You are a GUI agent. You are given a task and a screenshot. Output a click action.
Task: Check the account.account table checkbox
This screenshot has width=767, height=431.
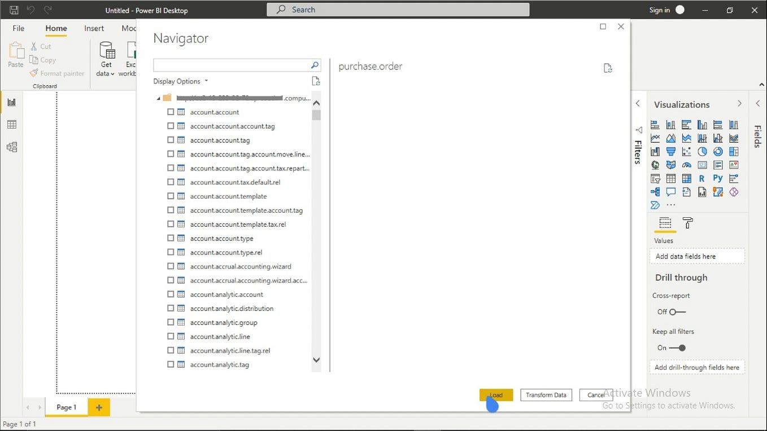(170, 112)
